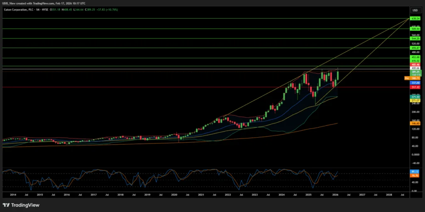Select the 415.02 green price label
The height and width of the screenshot is (212, 425).
[415, 61]
